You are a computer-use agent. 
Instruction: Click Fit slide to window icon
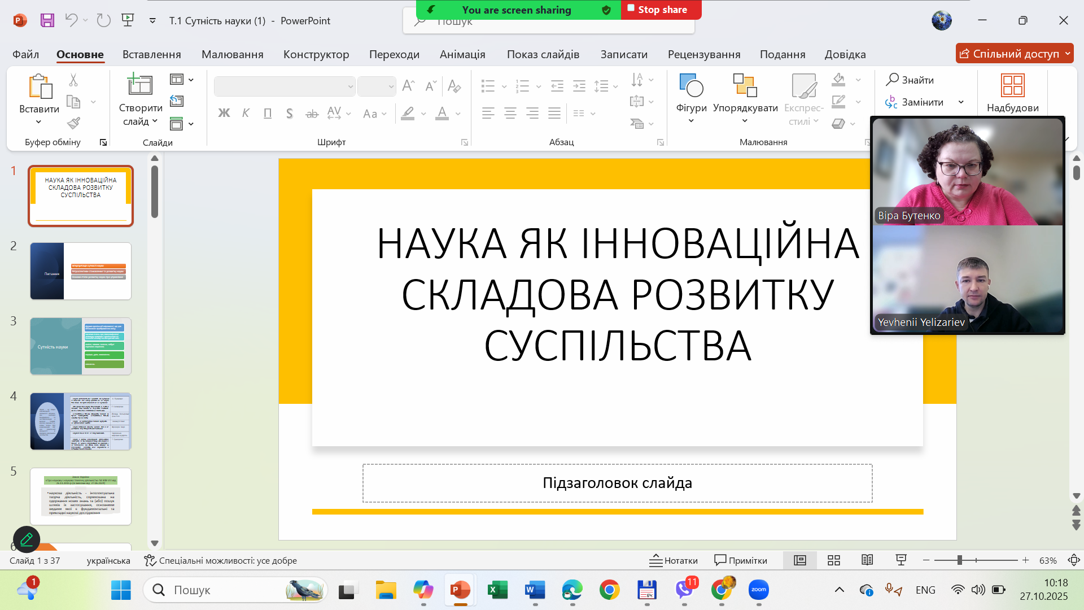[x=1073, y=560]
